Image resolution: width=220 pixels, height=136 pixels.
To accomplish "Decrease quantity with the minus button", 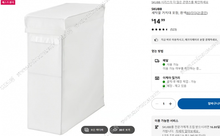I will 157,104.
